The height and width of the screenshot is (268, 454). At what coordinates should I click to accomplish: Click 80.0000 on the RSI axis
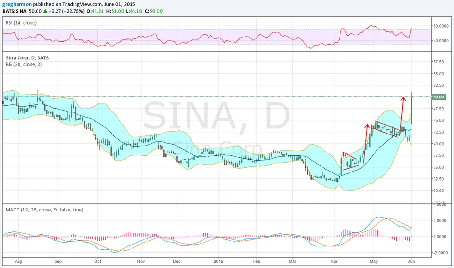[441, 26]
